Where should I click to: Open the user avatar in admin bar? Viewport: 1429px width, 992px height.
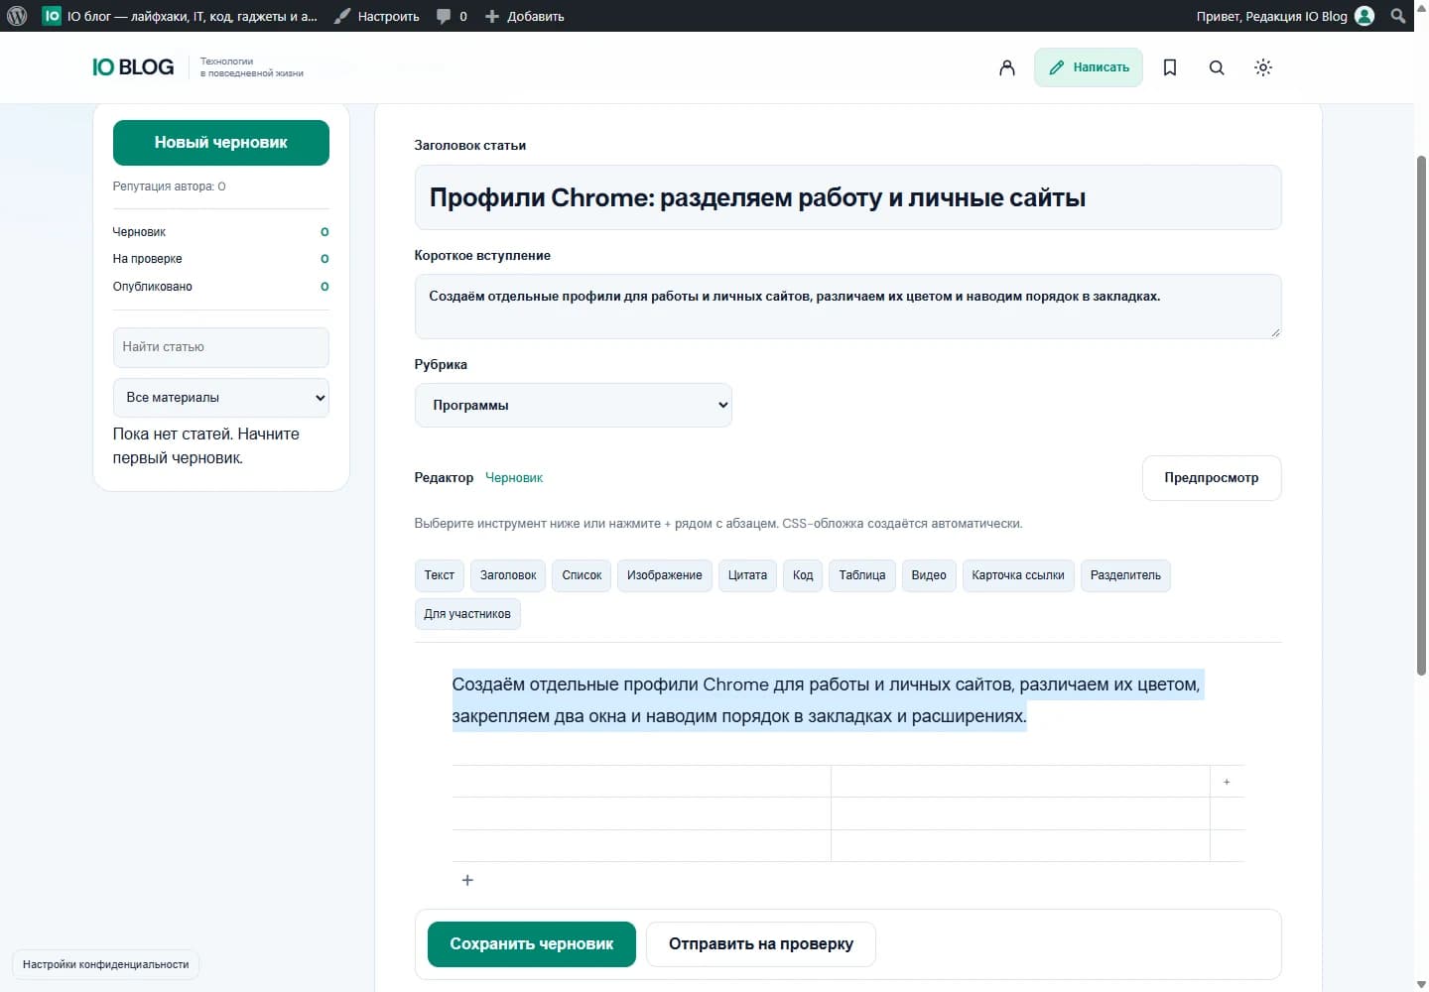tap(1365, 16)
